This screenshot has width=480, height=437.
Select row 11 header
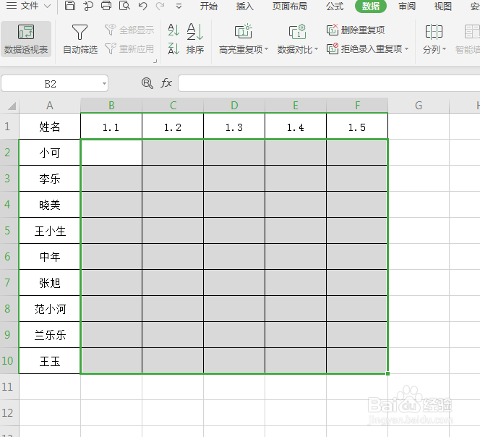[9, 387]
